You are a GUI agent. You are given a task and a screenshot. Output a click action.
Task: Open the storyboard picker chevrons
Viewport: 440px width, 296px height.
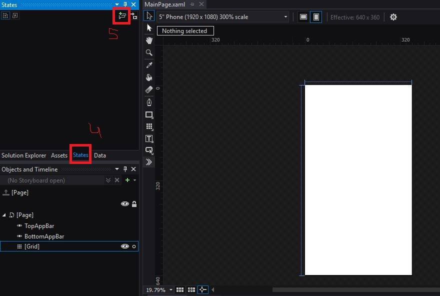(x=108, y=180)
